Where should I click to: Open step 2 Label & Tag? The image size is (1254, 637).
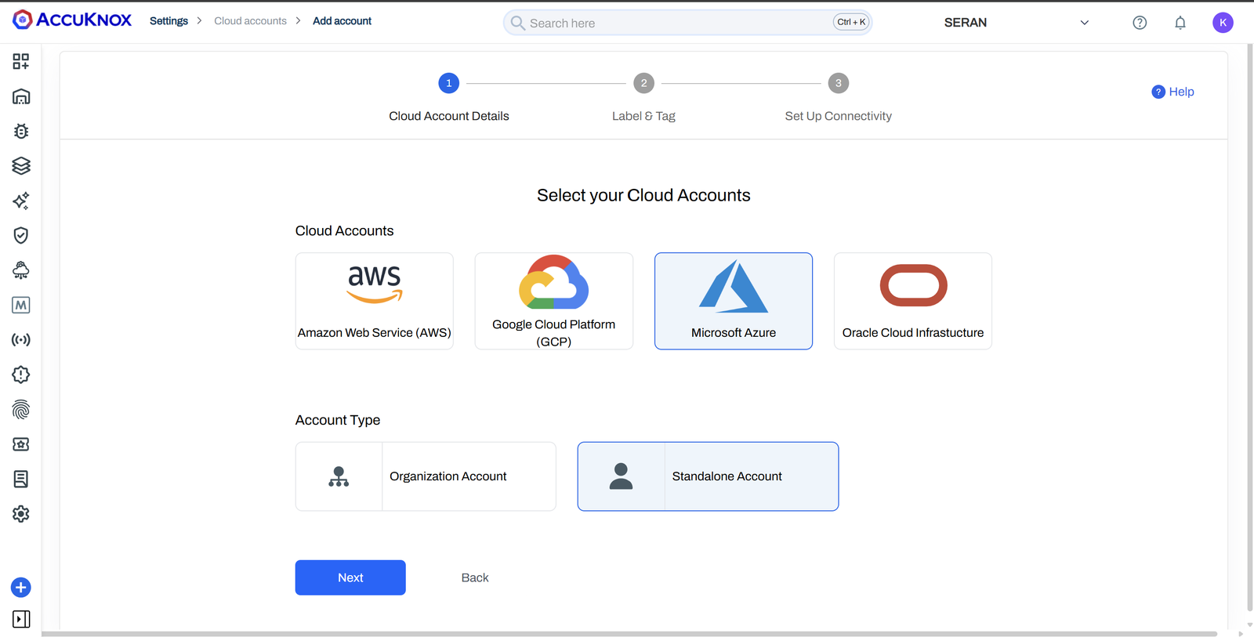tap(643, 83)
